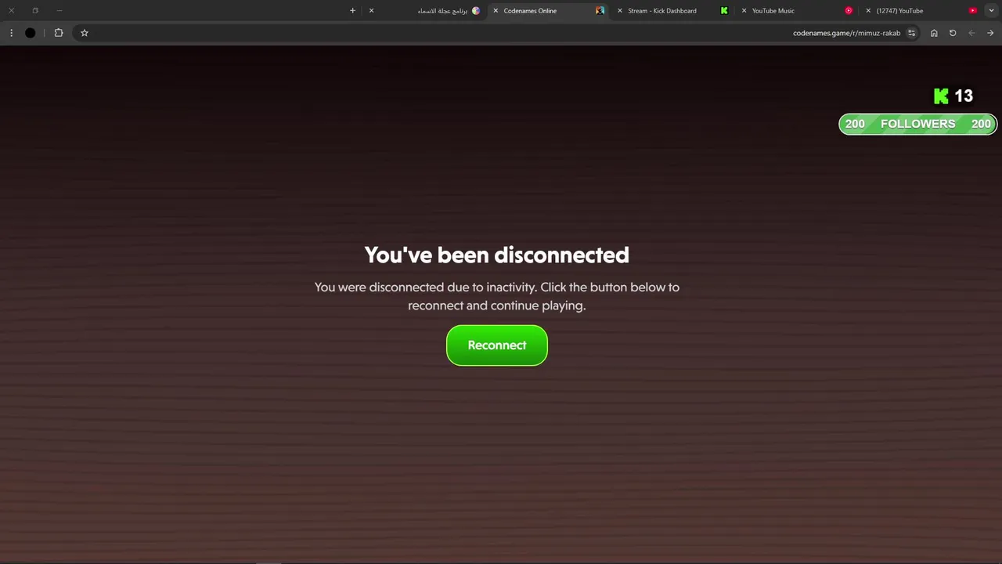Open a new browser tab
The width and height of the screenshot is (1002, 564).
(x=352, y=11)
